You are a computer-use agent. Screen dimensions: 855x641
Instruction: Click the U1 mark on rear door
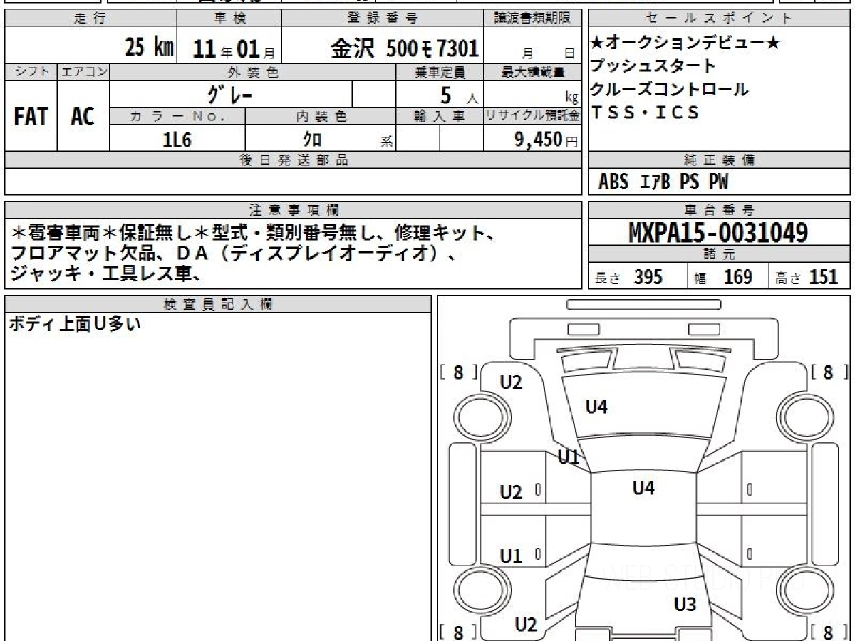click(x=511, y=556)
